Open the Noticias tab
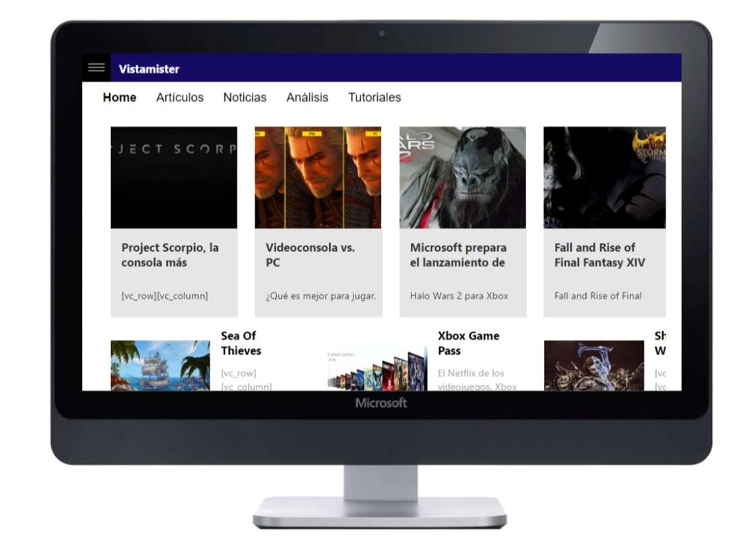745x545 pixels. (245, 98)
